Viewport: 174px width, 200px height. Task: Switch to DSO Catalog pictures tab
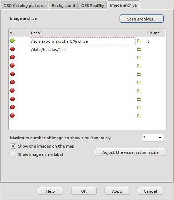point(24,6)
